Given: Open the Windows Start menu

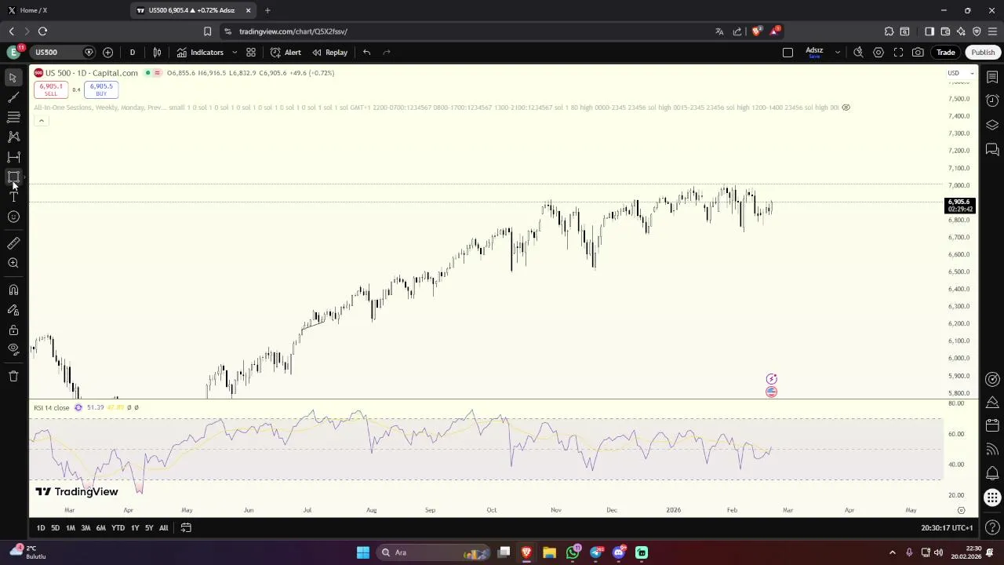Looking at the screenshot, I should 362,552.
